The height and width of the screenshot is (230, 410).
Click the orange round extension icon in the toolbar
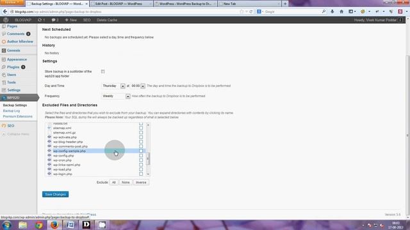point(363,11)
